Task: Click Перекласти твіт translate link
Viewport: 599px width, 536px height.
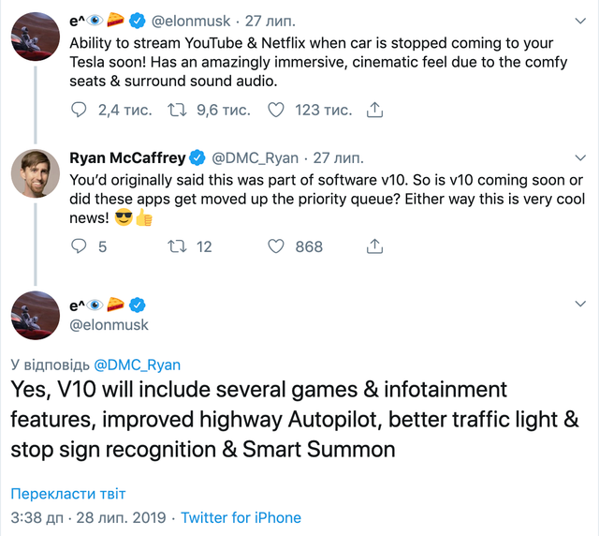Action: coord(68,494)
